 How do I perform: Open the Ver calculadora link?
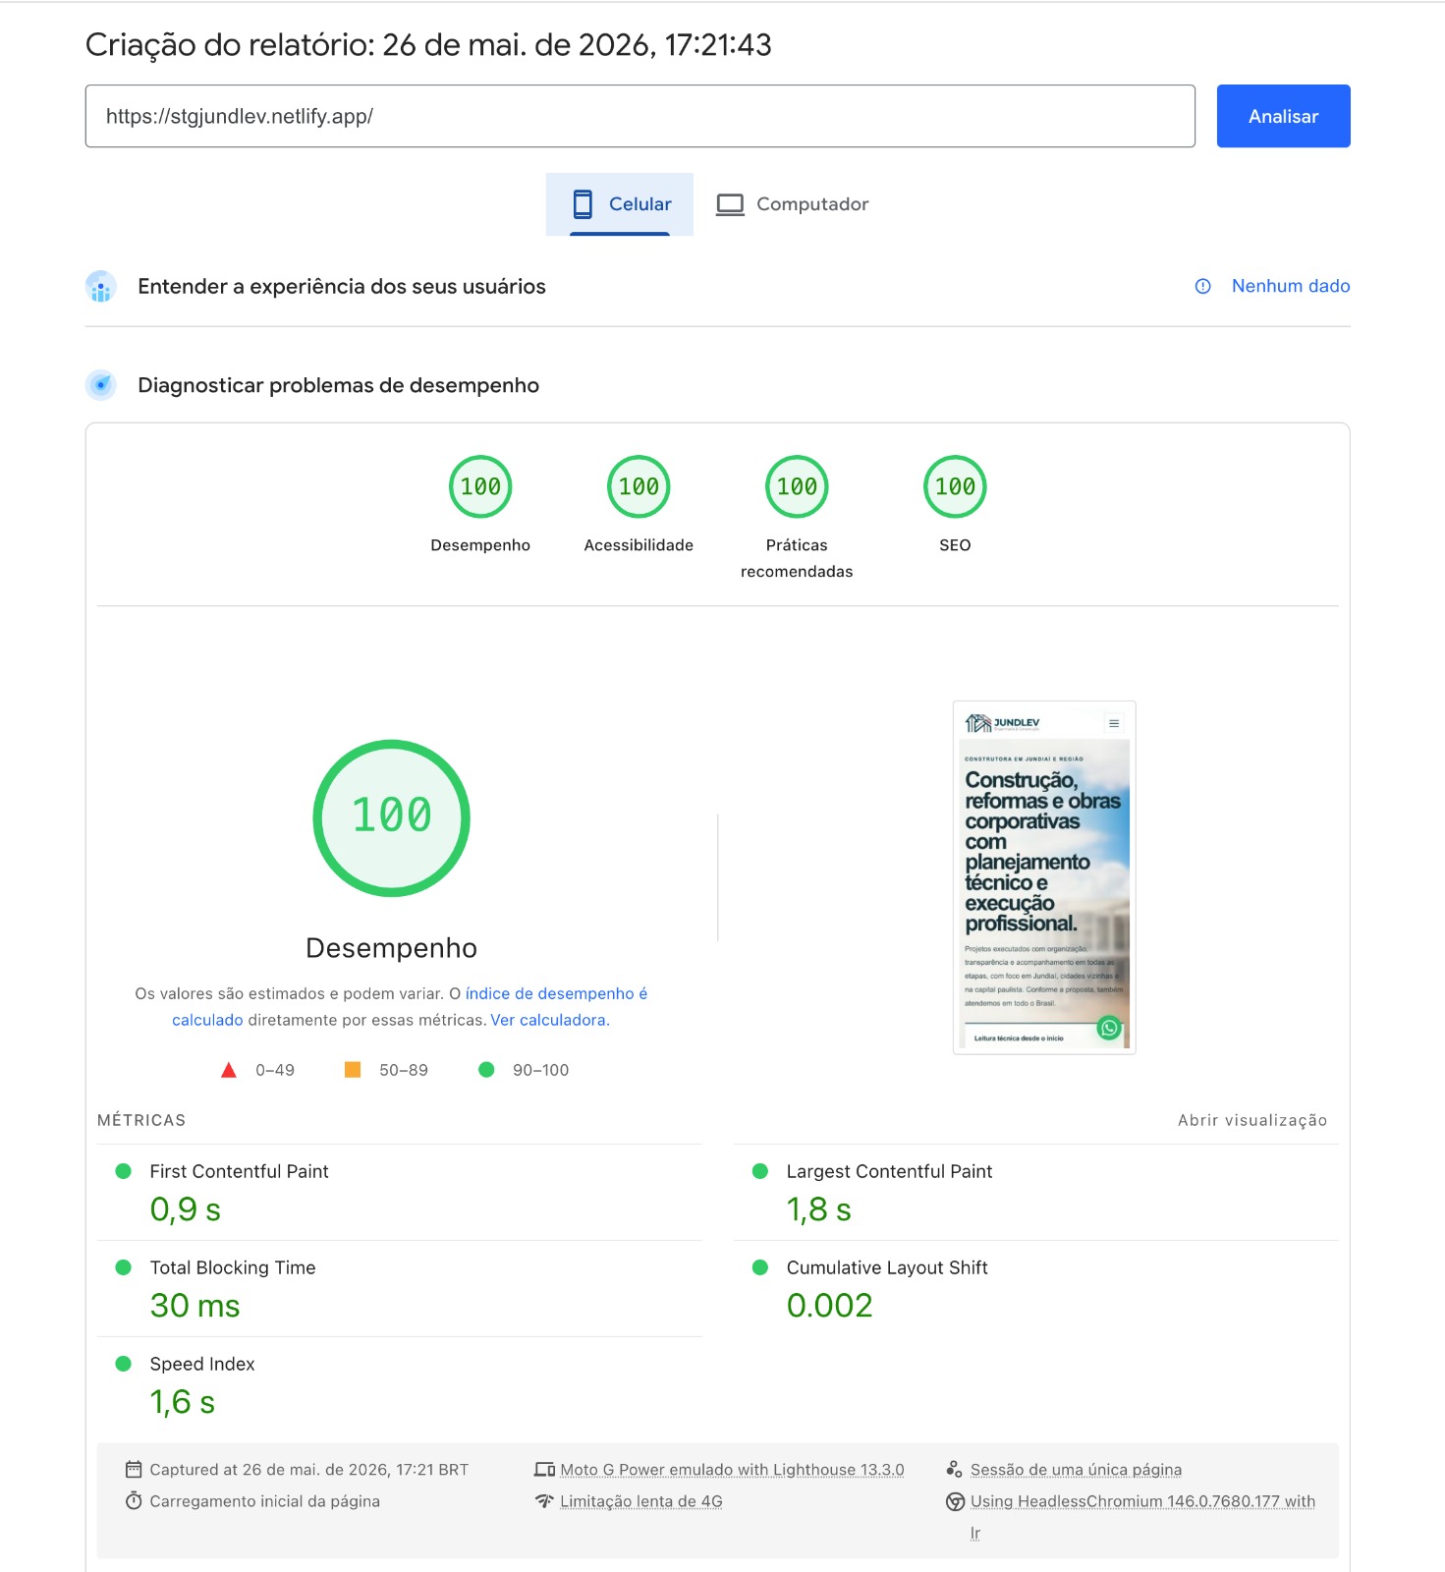550,1020
